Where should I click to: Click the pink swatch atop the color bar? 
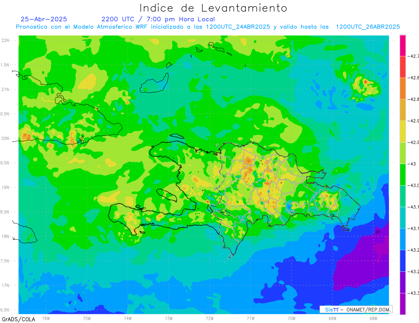click(x=403, y=45)
